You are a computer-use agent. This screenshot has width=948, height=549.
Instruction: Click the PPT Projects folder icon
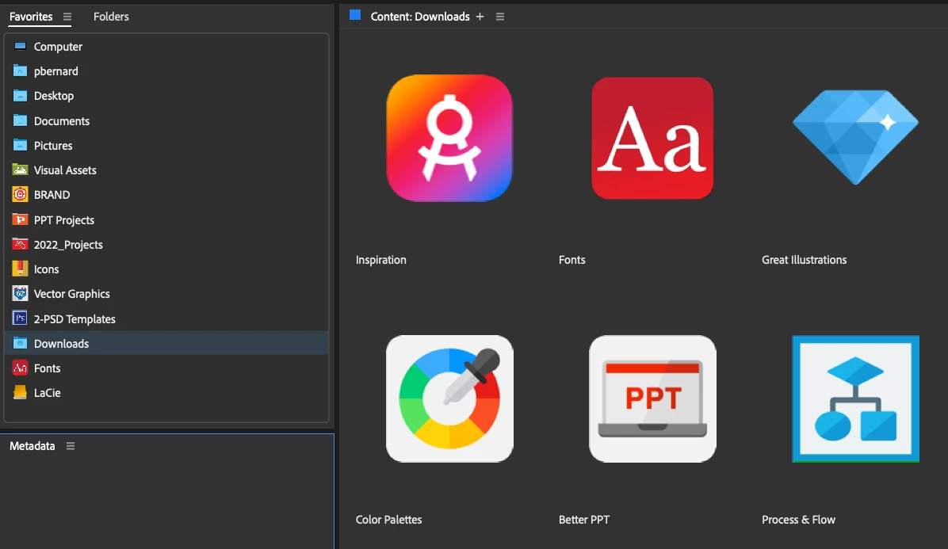[x=20, y=219]
